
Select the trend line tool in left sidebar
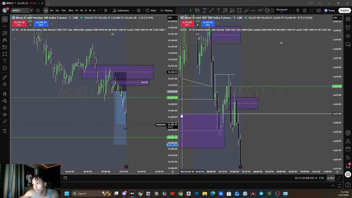coord(5,26)
